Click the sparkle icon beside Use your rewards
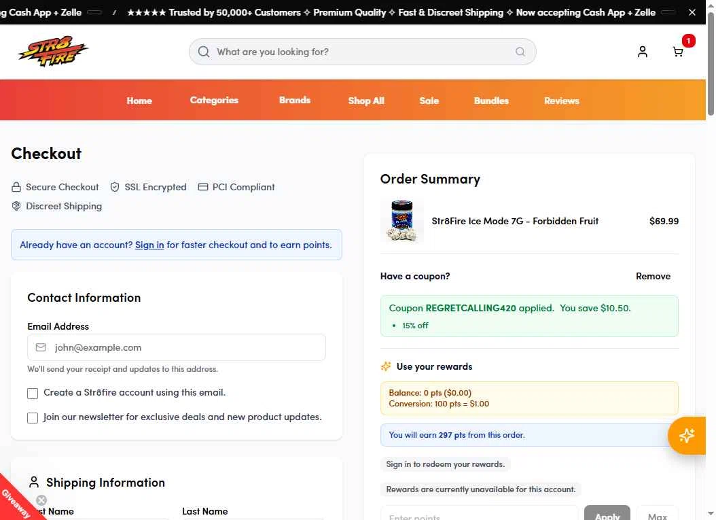The width and height of the screenshot is (716, 520). click(386, 366)
